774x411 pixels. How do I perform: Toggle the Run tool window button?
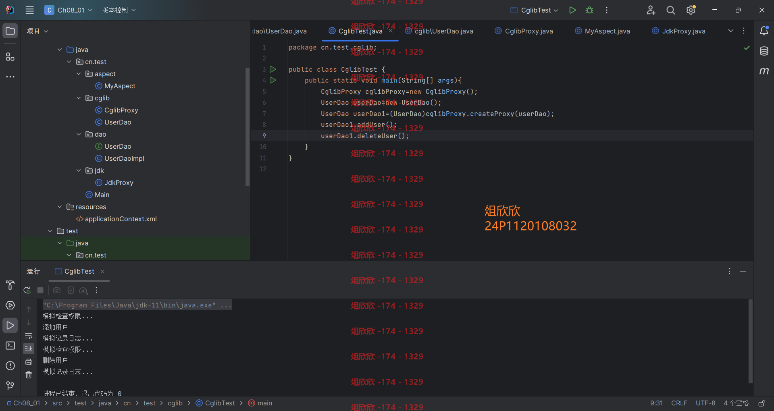(10, 326)
